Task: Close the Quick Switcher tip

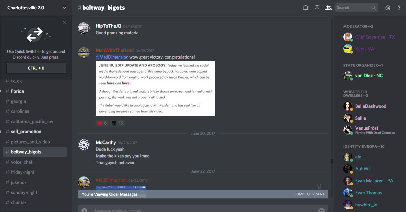Action: 64,22
